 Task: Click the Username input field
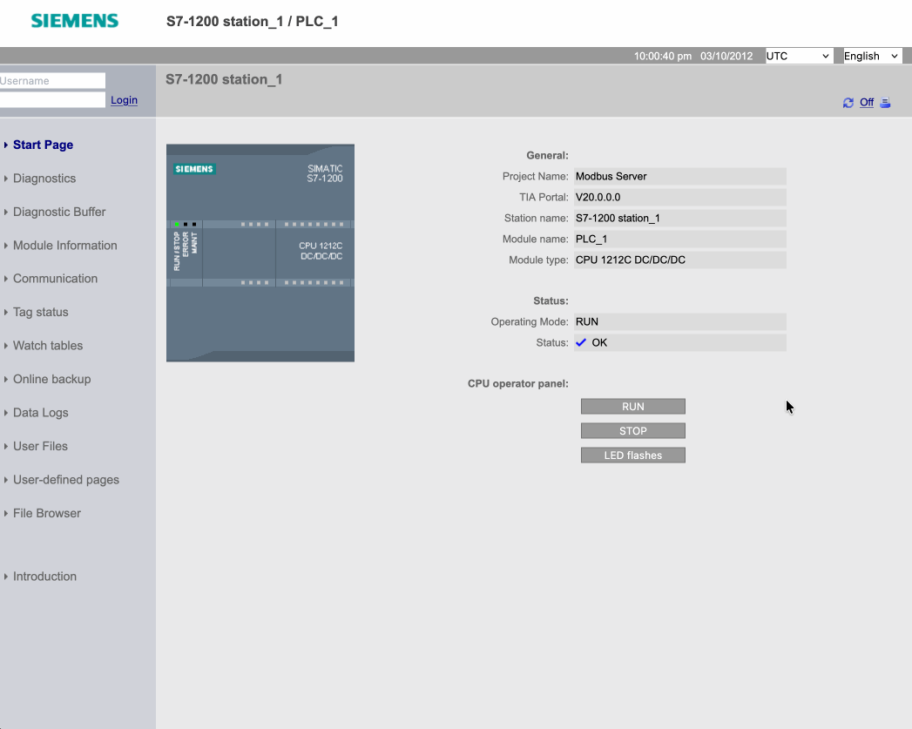[x=52, y=81]
